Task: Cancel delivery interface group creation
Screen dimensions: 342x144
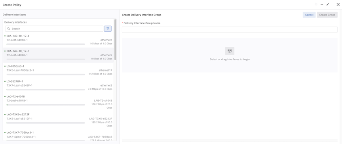Action: (309, 15)
